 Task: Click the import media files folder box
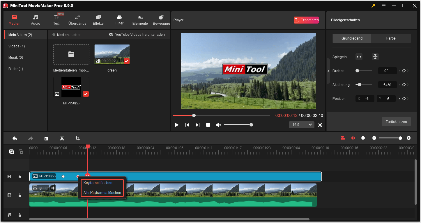pos(71,54)
